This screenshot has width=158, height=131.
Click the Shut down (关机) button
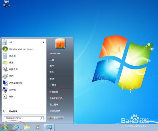coord(54,118)
